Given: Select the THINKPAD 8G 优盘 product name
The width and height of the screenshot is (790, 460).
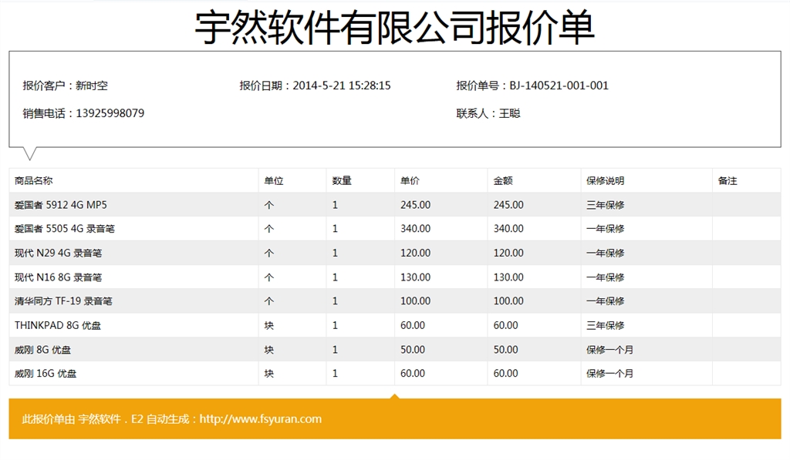Looking at the screenshot, I should [x=58, y=325].
